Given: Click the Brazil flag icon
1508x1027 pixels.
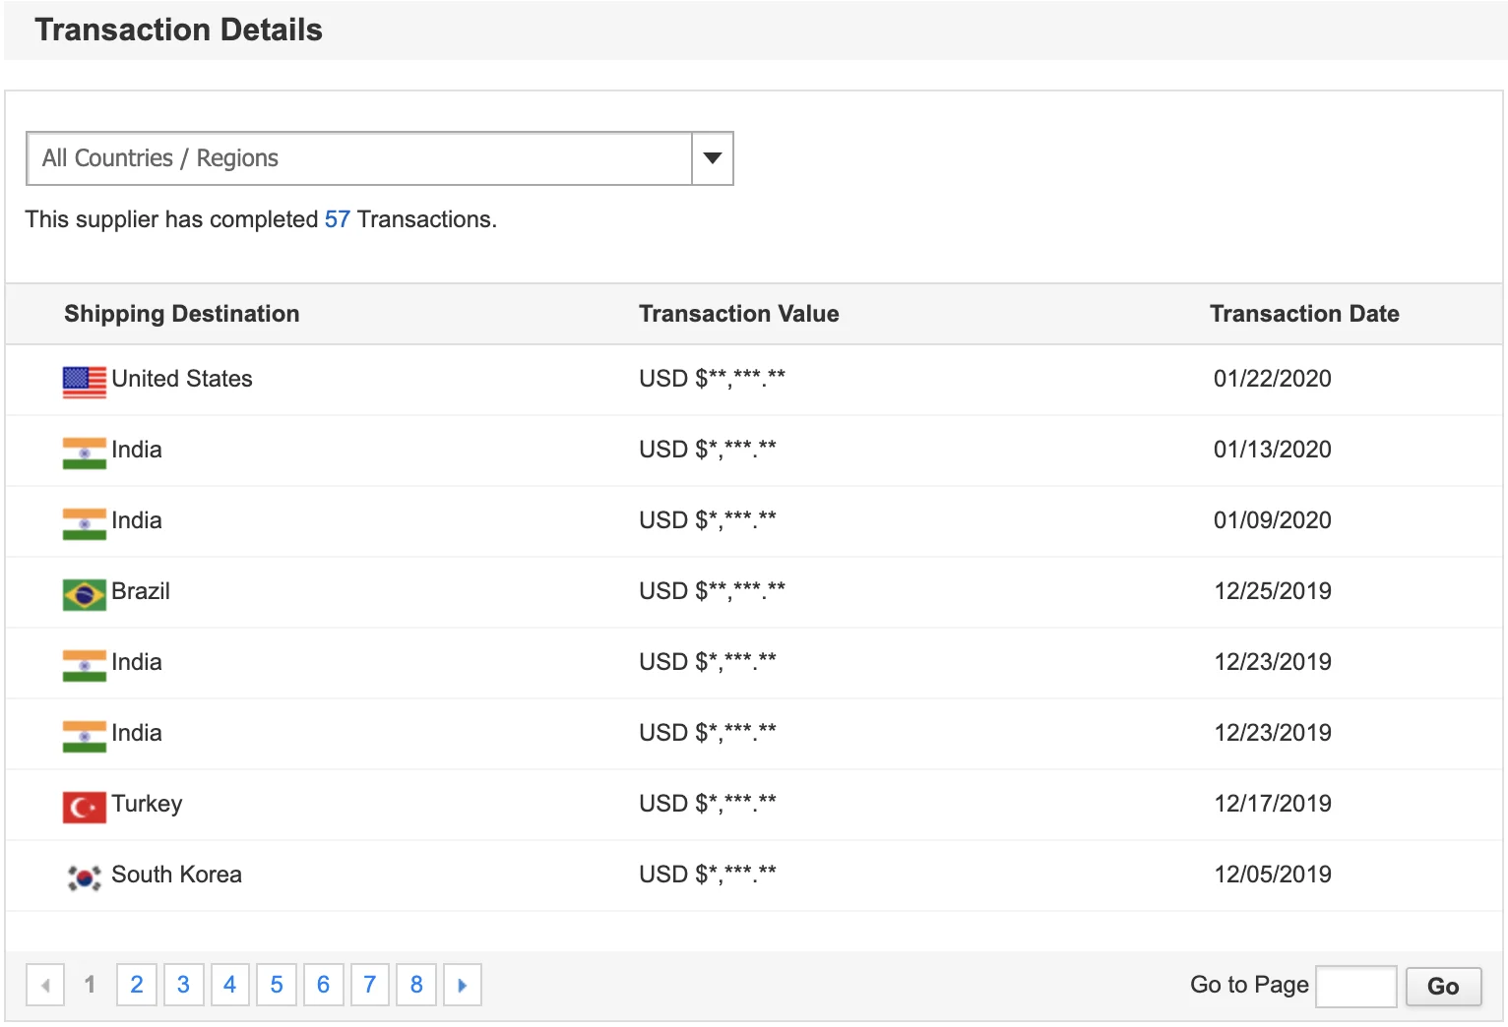Looking at the screenshot, I should click(84, 593).
